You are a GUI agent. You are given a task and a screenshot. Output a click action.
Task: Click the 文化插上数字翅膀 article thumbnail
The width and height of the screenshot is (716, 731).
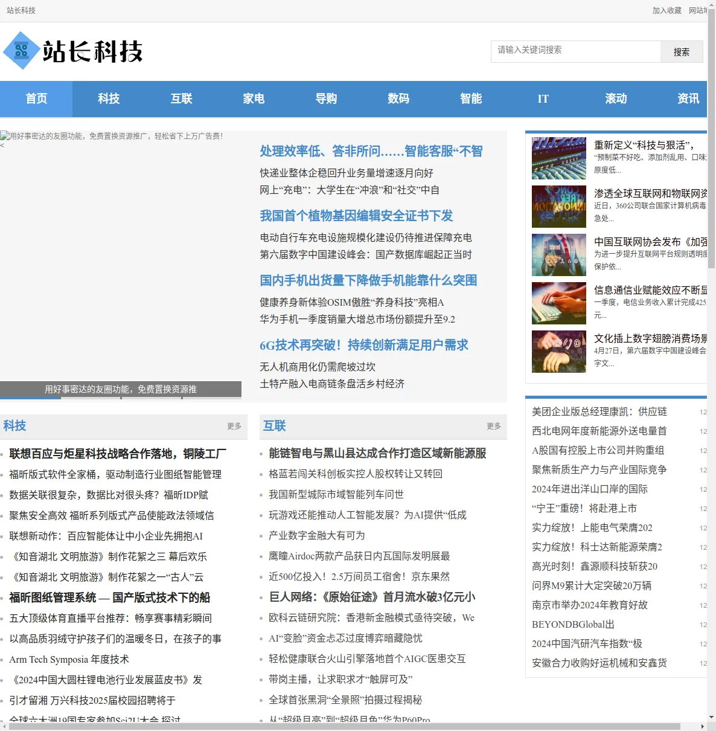559,352
